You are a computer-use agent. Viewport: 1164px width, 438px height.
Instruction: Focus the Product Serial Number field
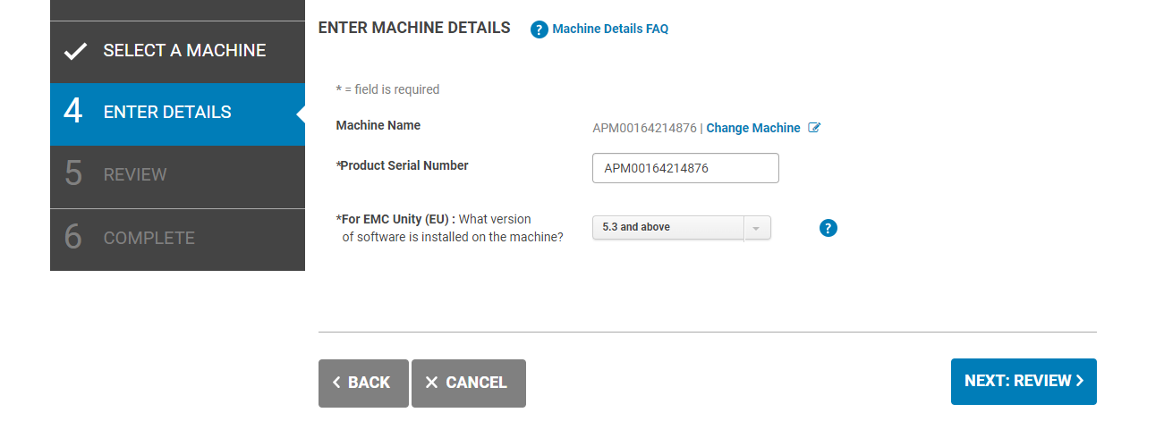tap(685, 168)
